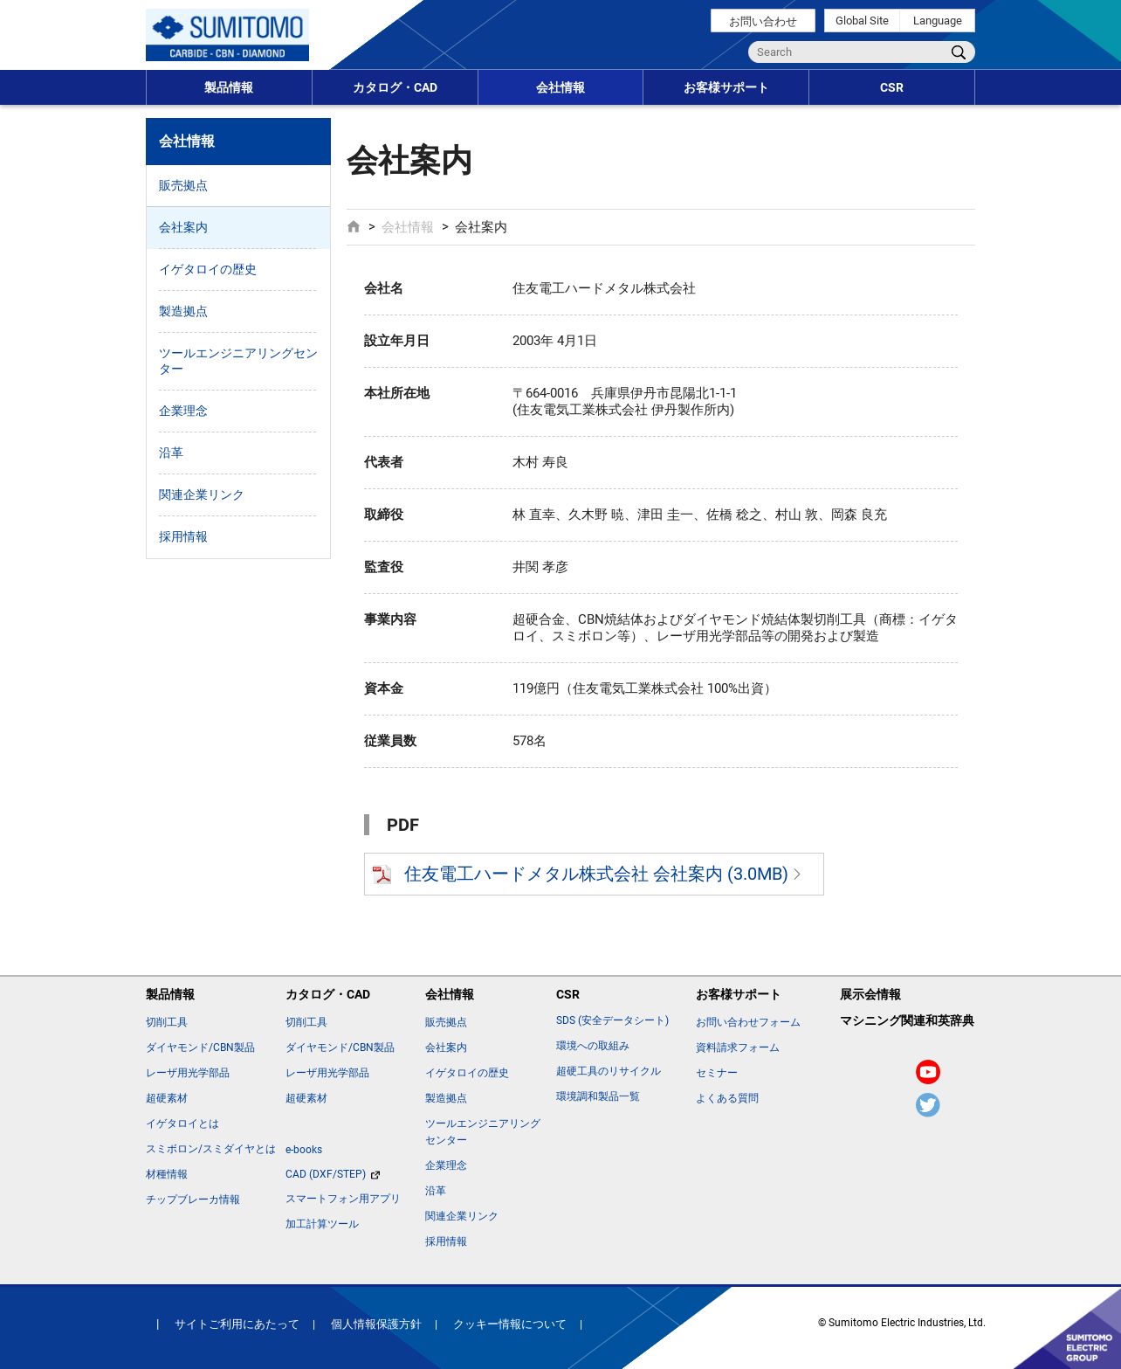
Task: Open the Language selector
Action: pyautogui.click(x=938, y=21)
